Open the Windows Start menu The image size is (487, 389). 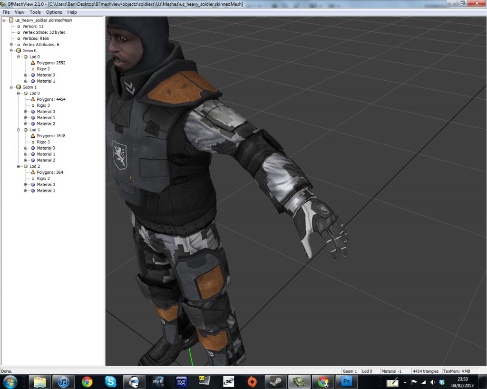(x=10, y=382)
